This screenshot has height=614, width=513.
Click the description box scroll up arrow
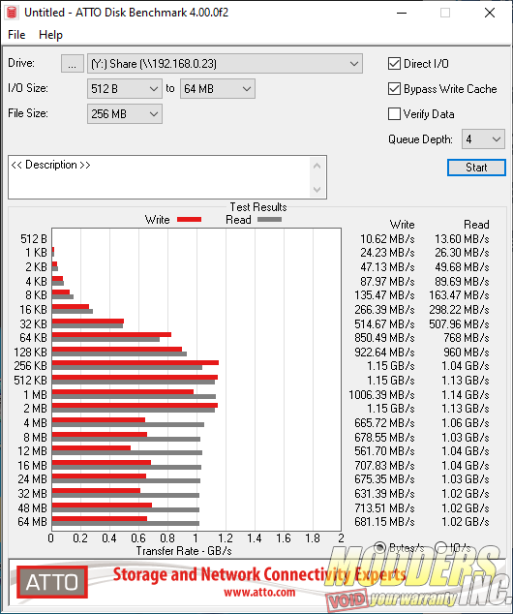tap(317, 166)
